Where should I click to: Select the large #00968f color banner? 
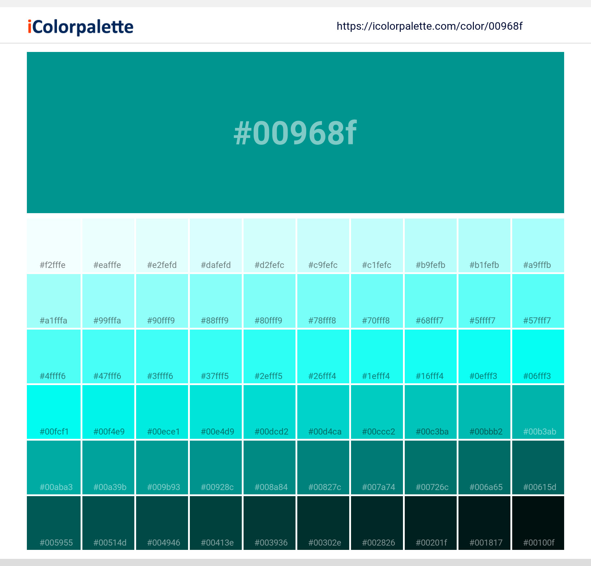(x=295, y=133)
